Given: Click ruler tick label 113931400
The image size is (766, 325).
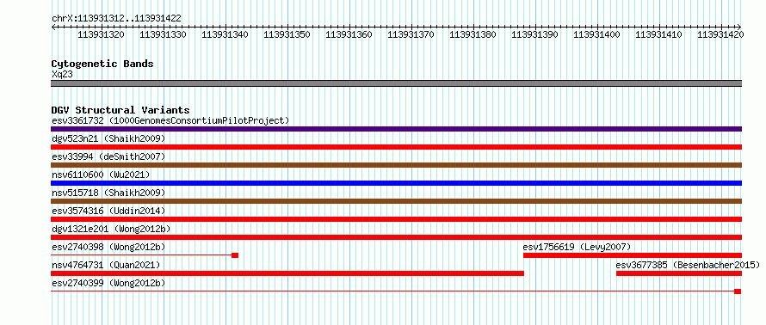Looking at the screenshot, I should coord(596,34).
